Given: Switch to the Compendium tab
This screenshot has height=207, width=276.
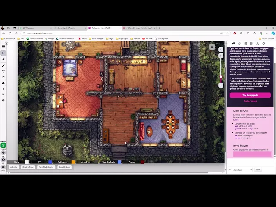Looking at the screenshot, I should coord(251,44).
